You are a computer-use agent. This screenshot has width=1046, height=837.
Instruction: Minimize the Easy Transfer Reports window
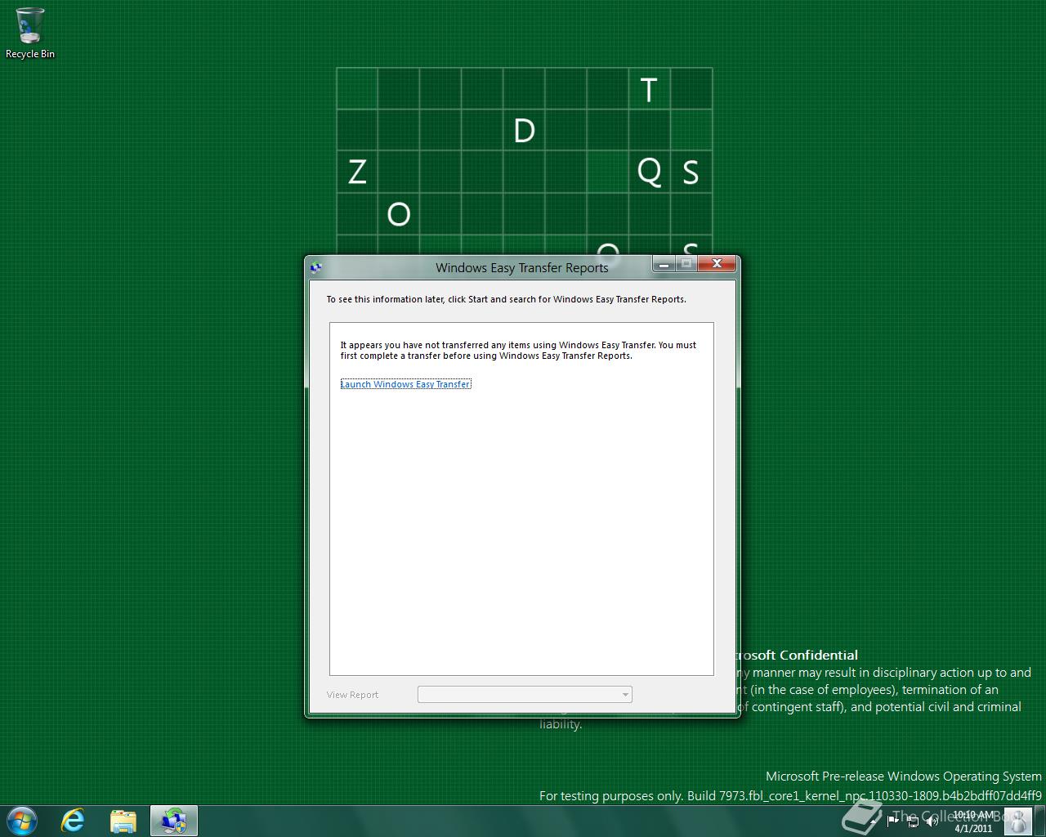click(664, 263)
